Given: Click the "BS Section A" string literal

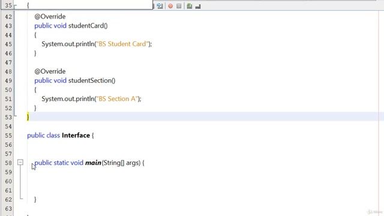Looking at the screenshot, I should click(117, 98).
